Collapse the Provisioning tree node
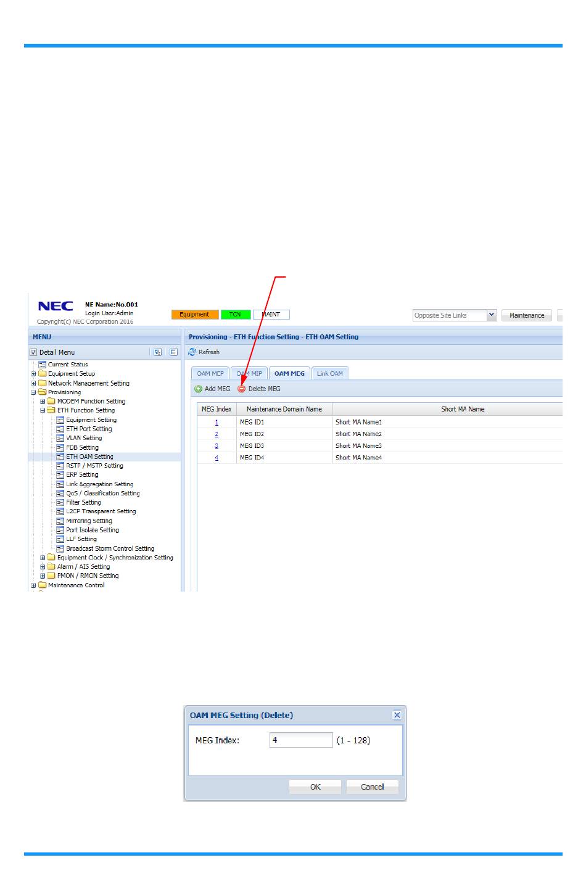The height and width of the screenshot is (876, 586). 33,392
